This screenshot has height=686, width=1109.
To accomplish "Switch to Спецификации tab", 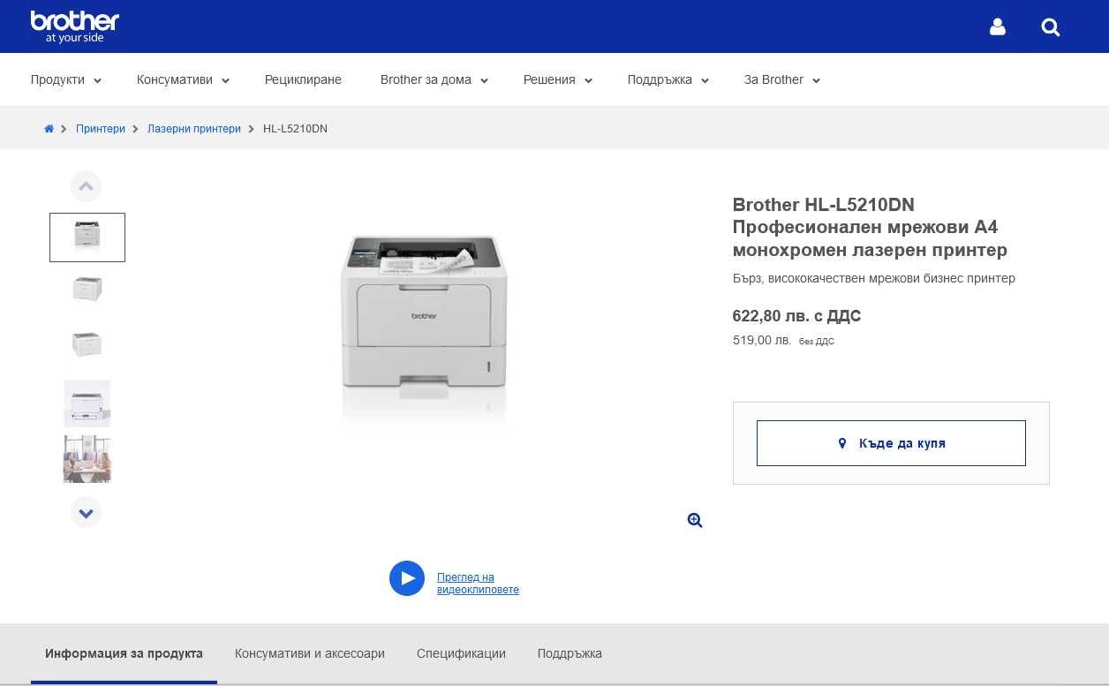I will coord(461,653).
